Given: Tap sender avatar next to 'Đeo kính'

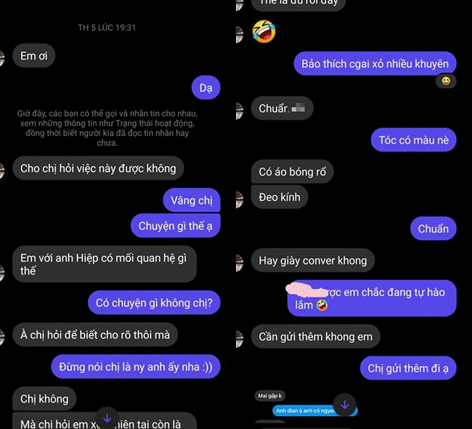Looking at the screenshot, I should coord(240,200).
